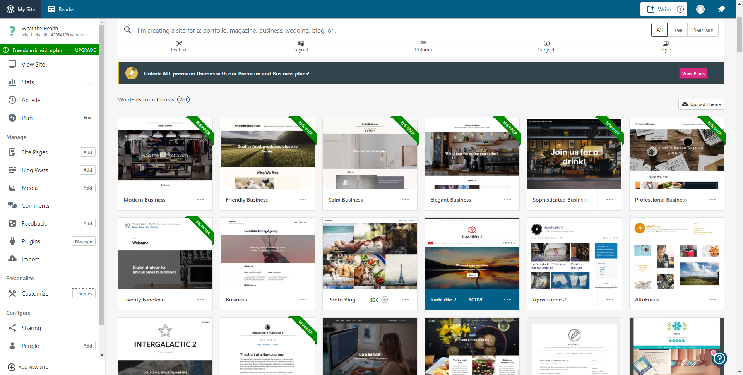Image resolution: width=743 pixels, height=375 pixels.
Task: Open View Site in the sidebar
Action: point(50,65)
